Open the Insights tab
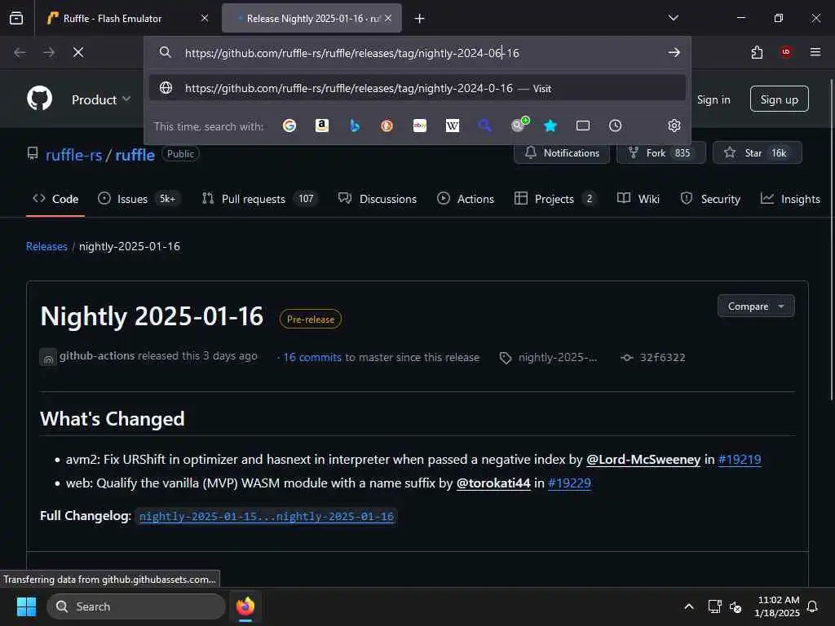Viewport: 835px width, 626px height. tap(790, 199)
